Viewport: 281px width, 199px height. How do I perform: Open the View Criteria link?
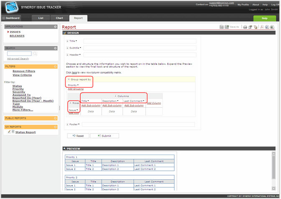tap(22, 75)
